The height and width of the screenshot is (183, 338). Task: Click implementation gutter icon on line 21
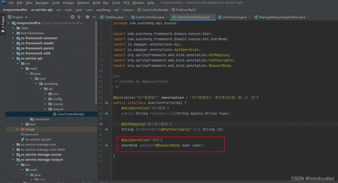coord(106,129)
